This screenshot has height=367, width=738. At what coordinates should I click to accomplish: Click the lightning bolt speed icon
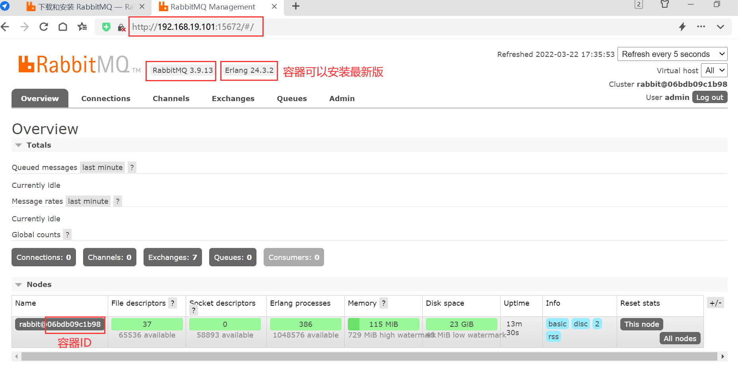pyautogui.click(x=682, y=27)
